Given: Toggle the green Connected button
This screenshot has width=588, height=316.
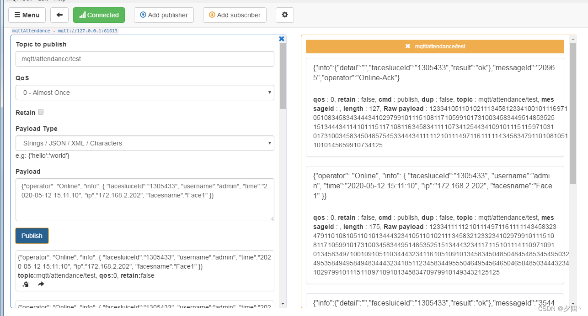Looking at the screenshot, I should click(x=99, y=15).
